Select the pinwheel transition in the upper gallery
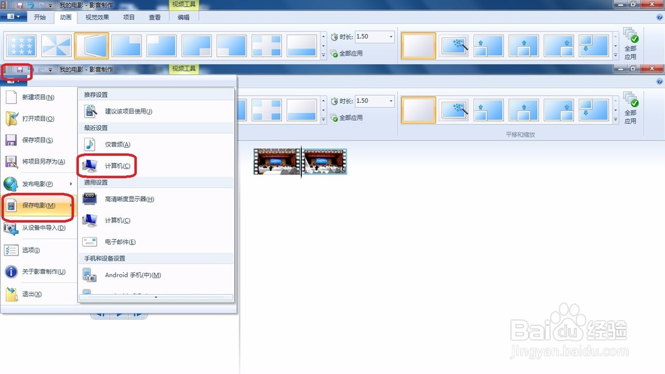 click(57, 45)
